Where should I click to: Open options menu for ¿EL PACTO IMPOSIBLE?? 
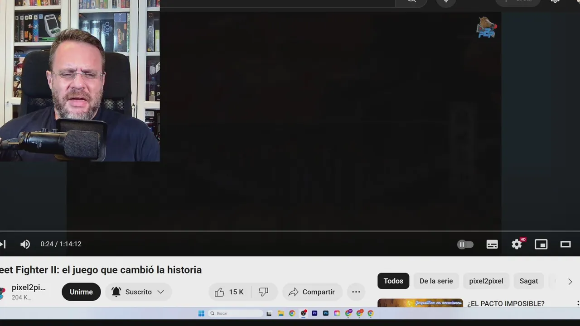click(578, 303)
